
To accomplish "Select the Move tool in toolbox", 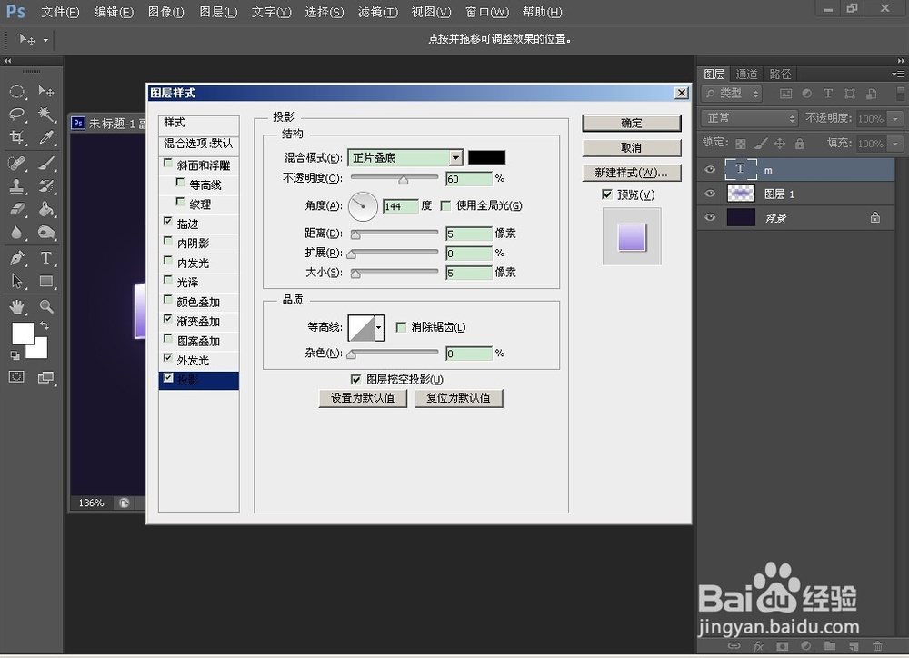I will tap(45, 91).
